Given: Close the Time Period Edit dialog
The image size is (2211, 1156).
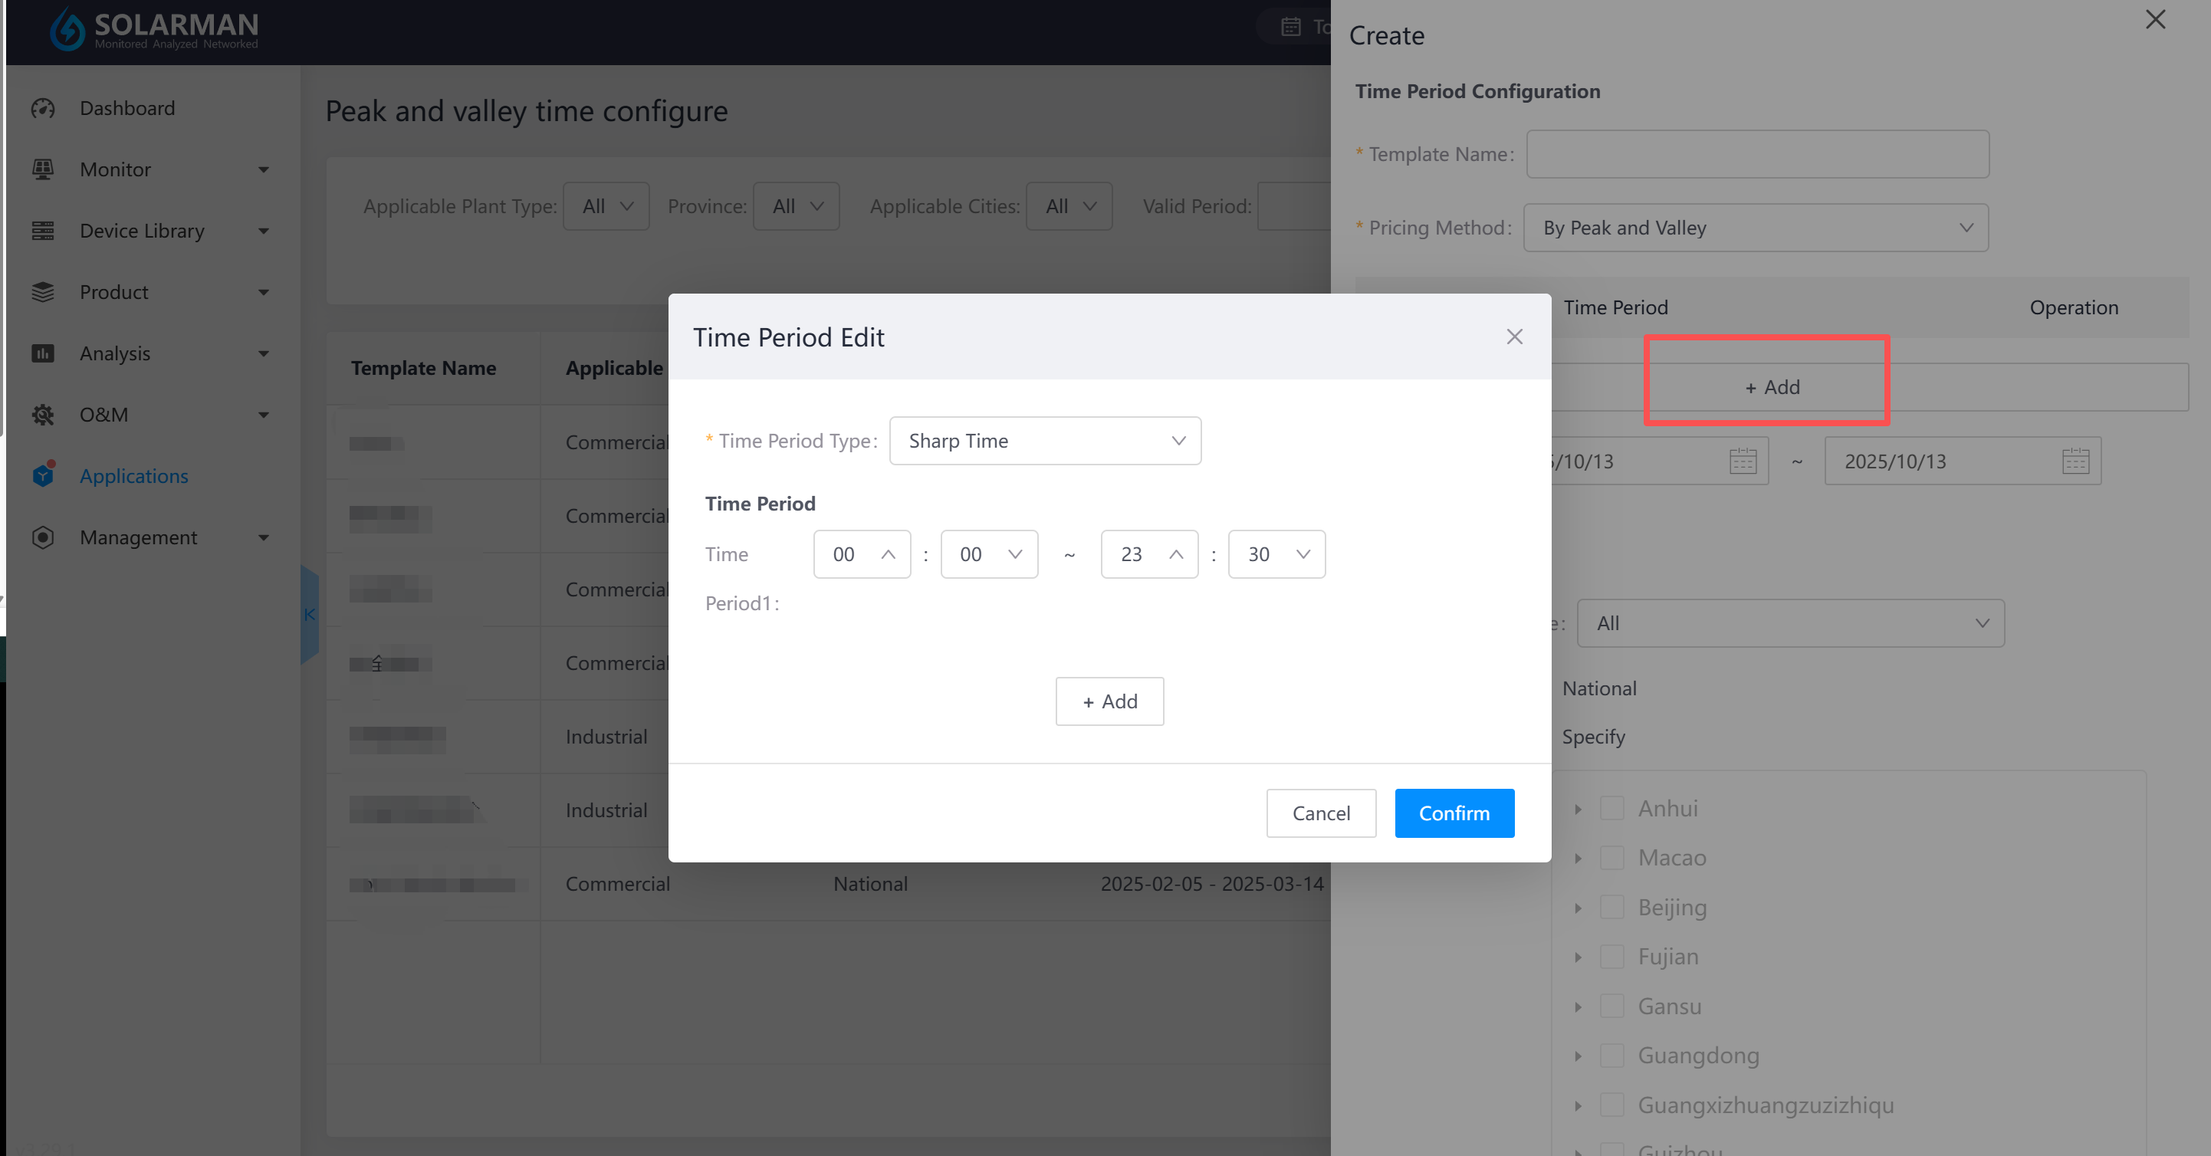Looking at the screenshot, I should pyautogui.click(x=1514, y=337).
